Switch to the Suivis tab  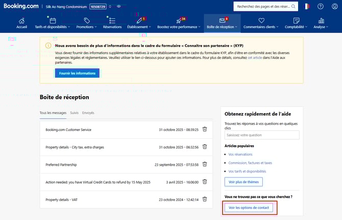74,113
